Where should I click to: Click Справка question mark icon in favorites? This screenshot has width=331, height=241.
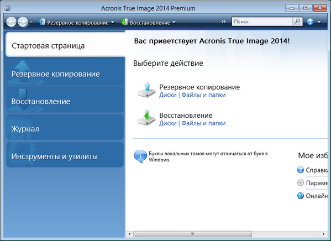(301, 170)
